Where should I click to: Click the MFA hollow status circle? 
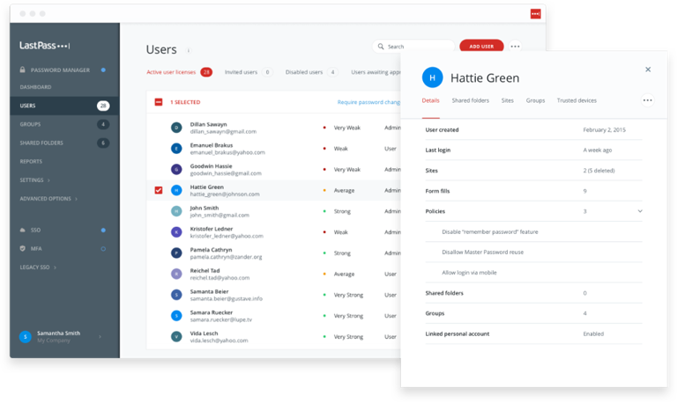click(103, 249)
